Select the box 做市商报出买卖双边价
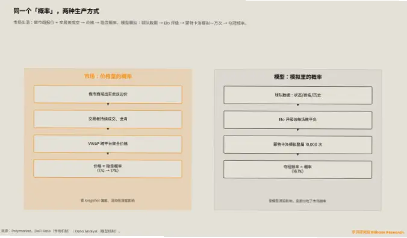The image size is (407, 238). coord(108,95)
